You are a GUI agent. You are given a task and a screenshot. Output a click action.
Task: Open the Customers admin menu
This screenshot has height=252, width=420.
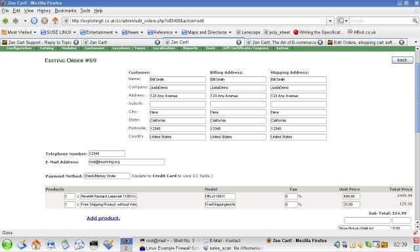[94, 48]
